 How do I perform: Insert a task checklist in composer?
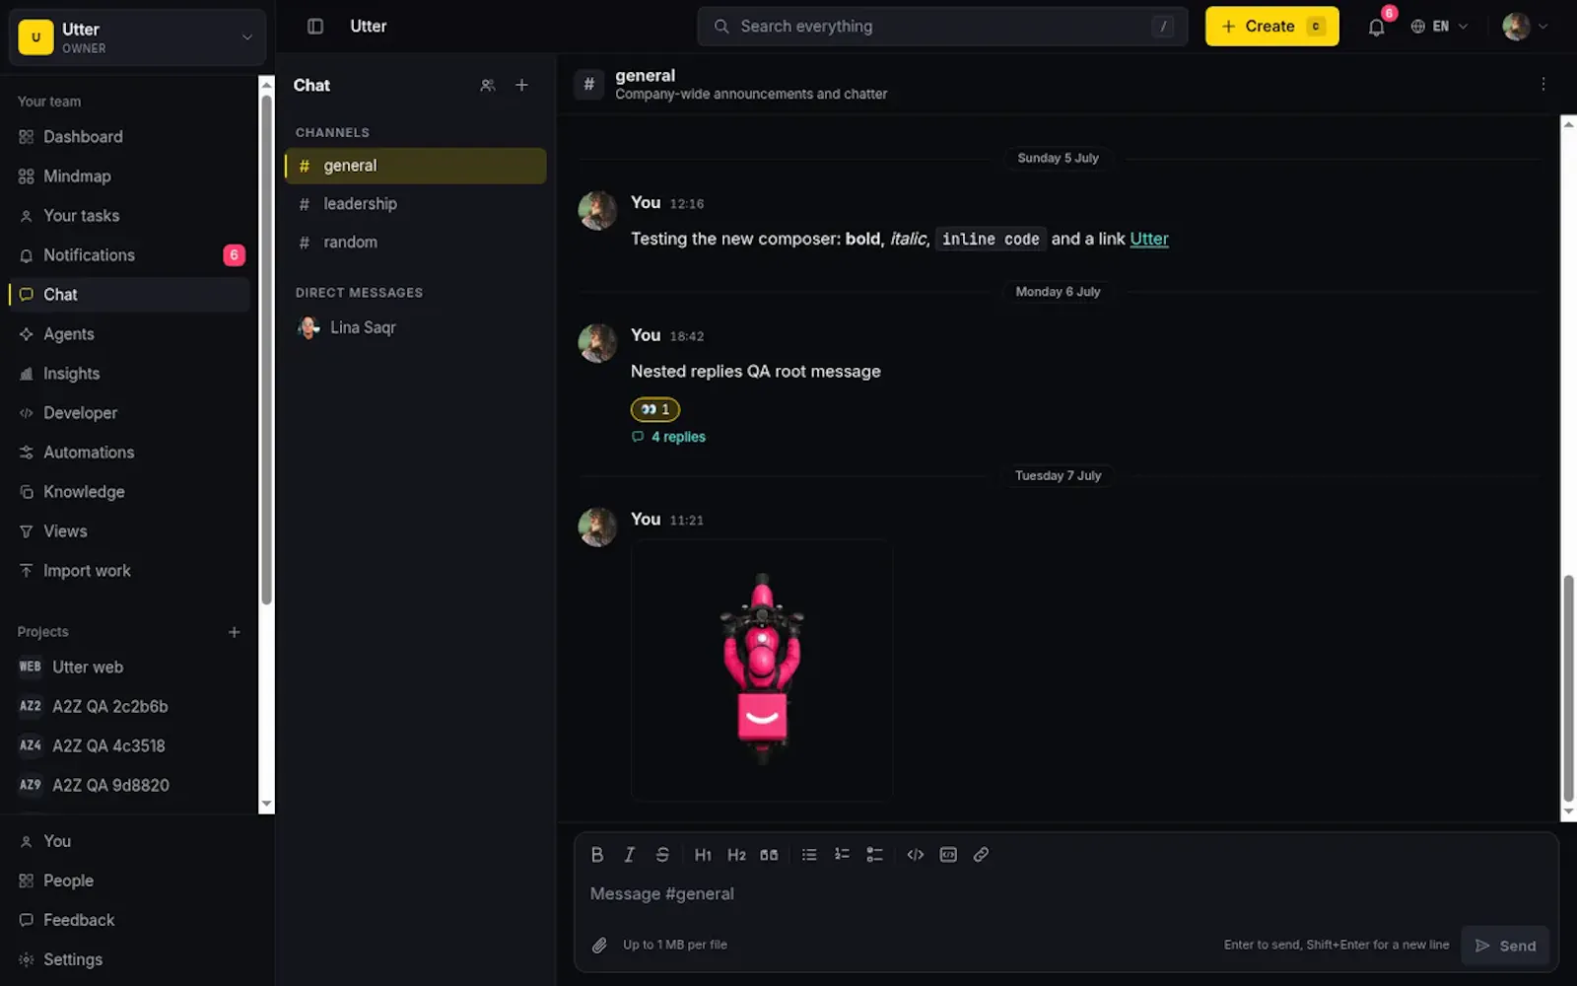pyautogui.click(x=874, y=855)
